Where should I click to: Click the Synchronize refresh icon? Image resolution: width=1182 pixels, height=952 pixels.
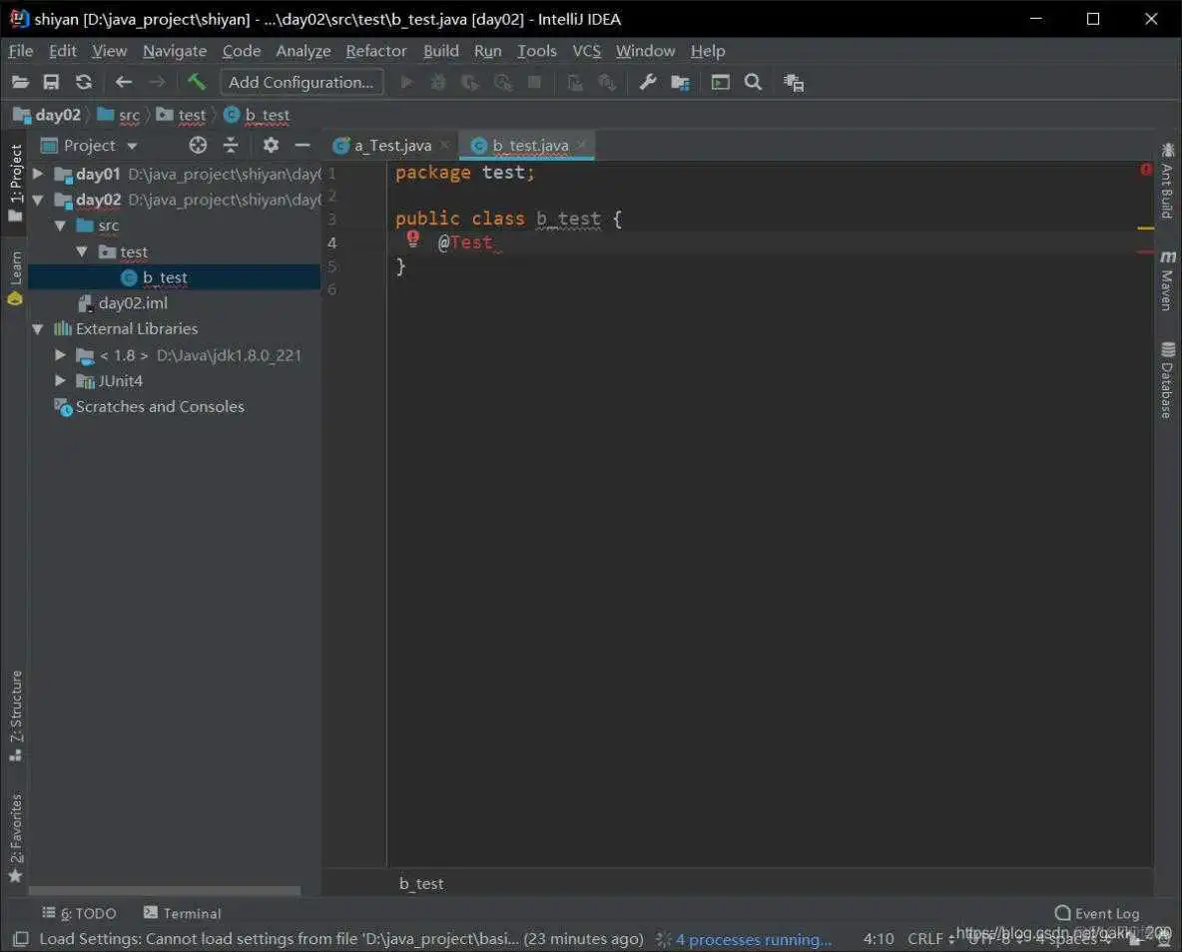(82, 82)
